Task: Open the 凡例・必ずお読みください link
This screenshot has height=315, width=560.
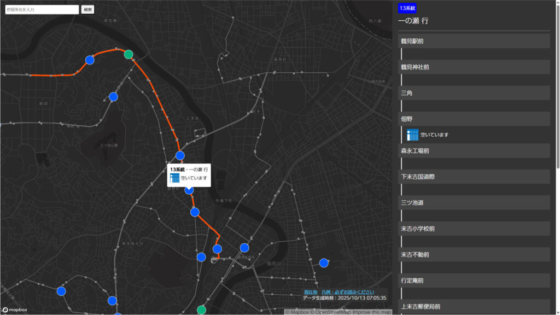Action: point(348,292)
